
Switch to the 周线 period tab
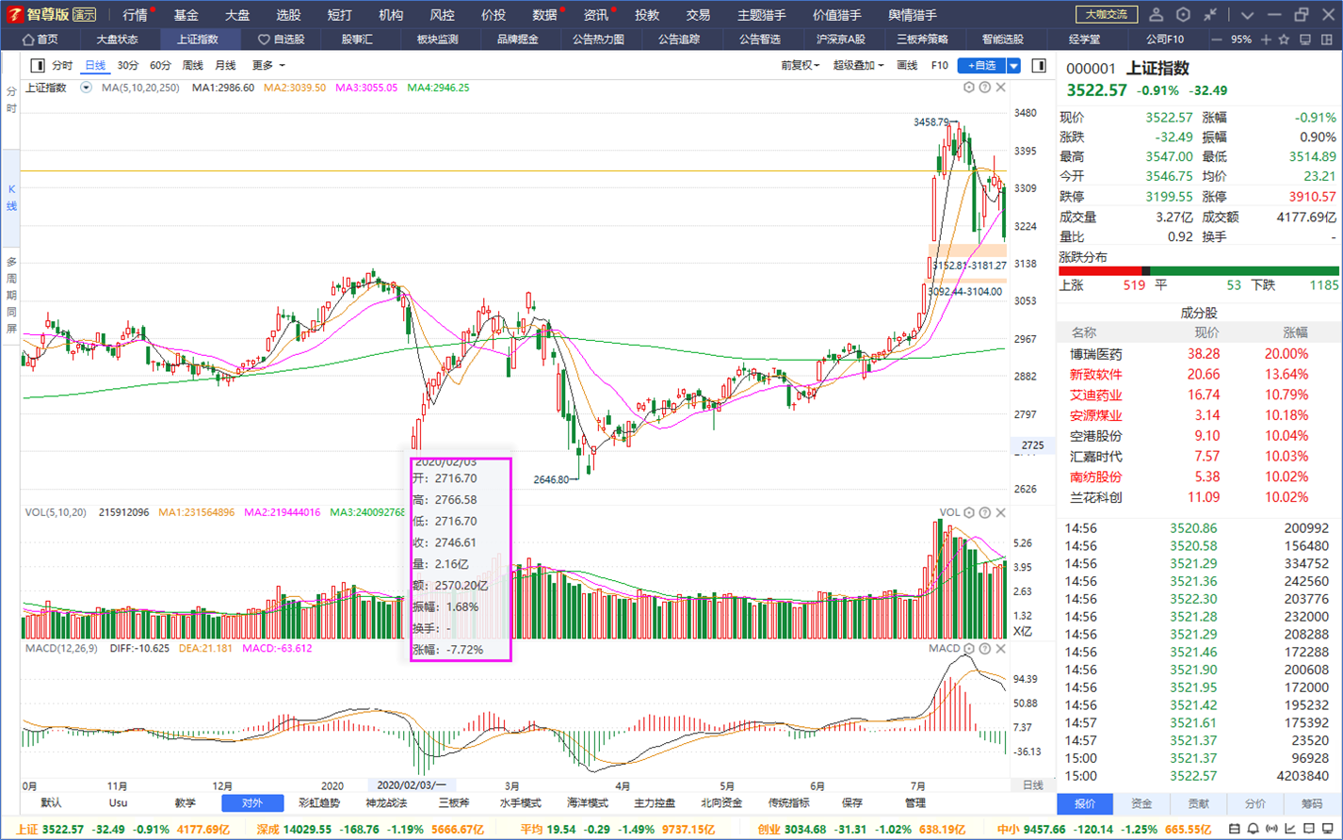192,66
